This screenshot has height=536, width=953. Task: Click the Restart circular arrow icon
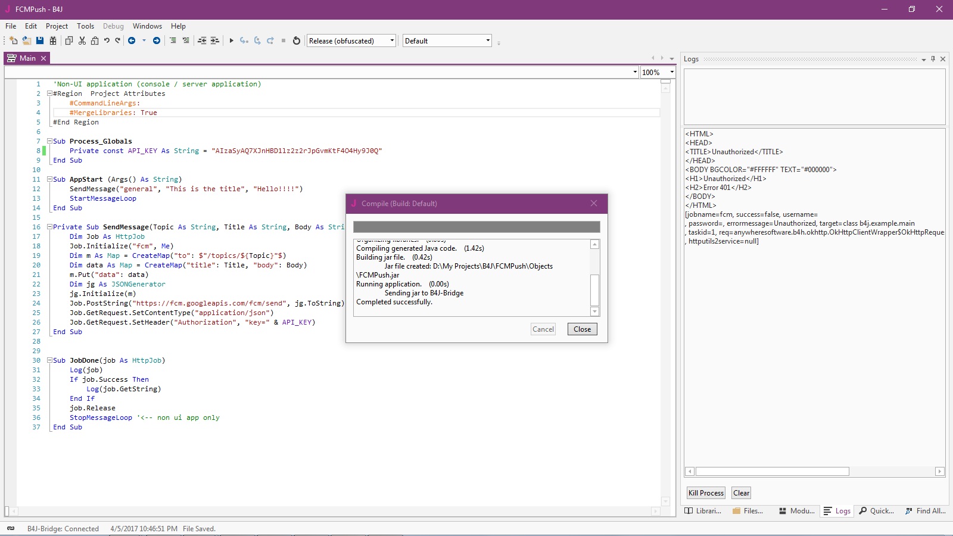click(x=297, y=40)
